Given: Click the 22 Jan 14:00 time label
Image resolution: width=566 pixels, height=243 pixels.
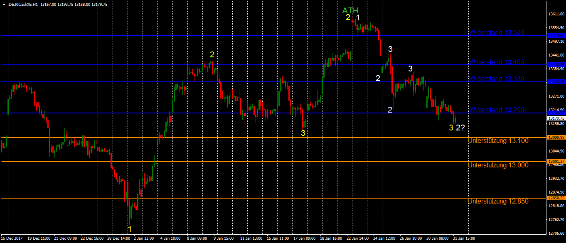Looking at the screenshot, I should tap(358, 239).
